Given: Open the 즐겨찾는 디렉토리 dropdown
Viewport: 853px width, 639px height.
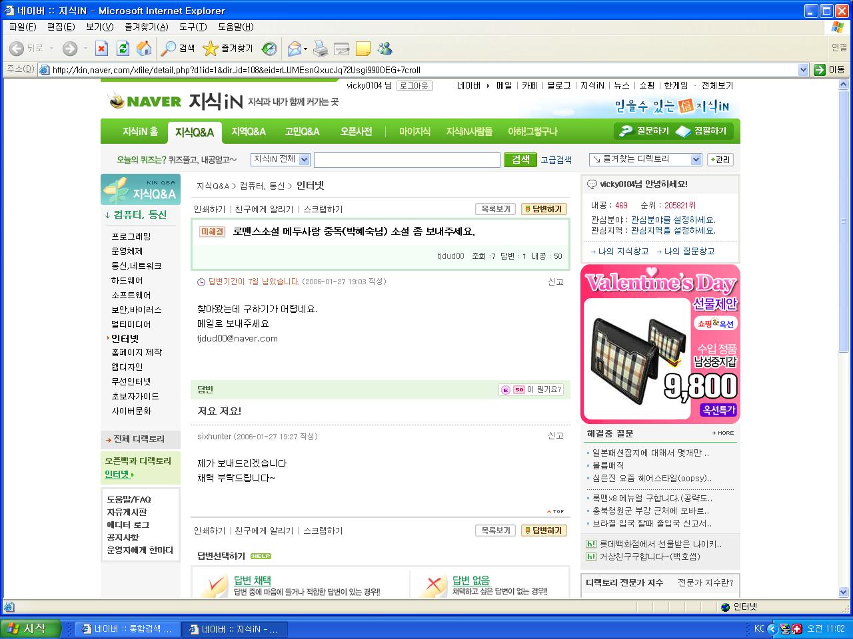Looking at the screenshot, I should point(646,160).
